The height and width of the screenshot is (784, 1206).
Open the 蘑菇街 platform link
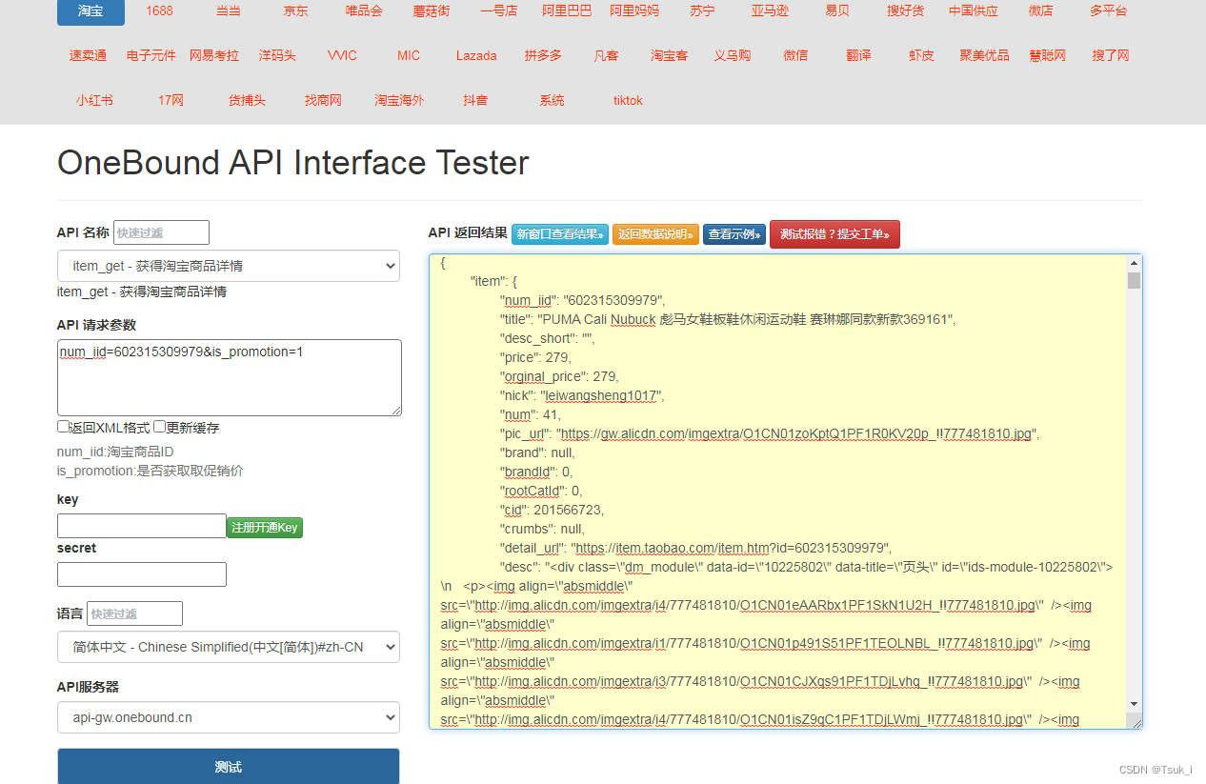pos(432,11)
